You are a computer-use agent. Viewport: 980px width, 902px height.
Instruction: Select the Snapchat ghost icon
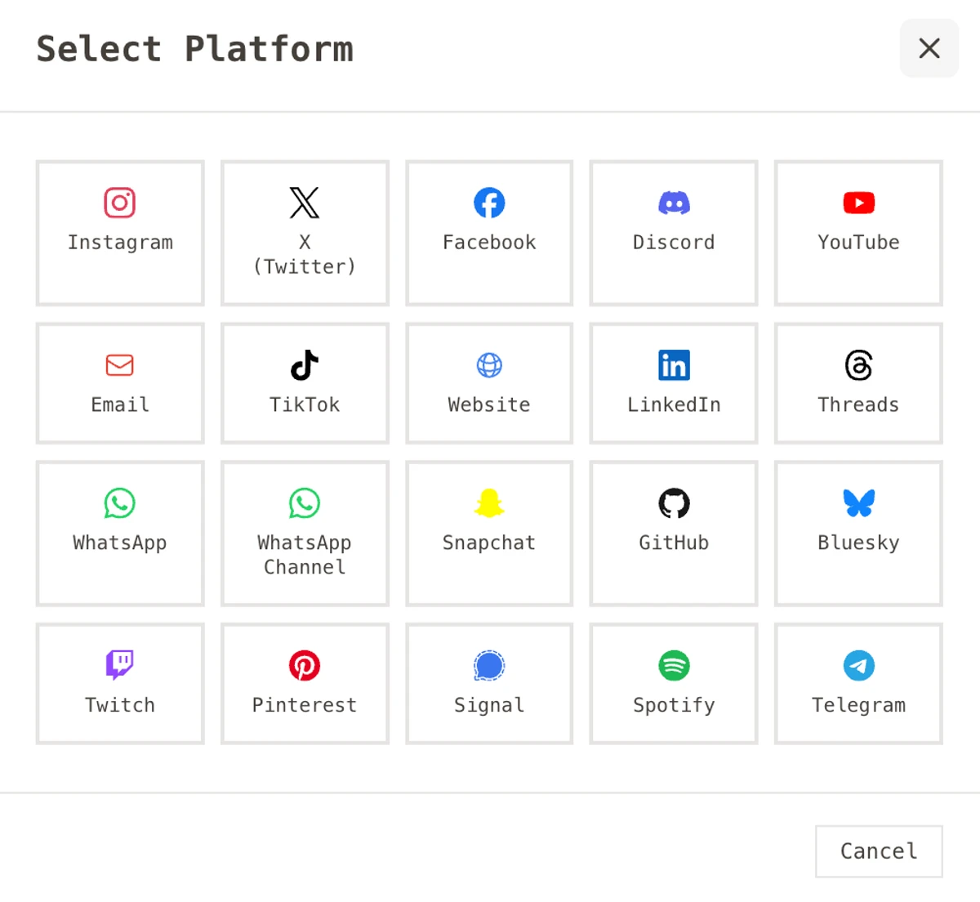[489, 503]
